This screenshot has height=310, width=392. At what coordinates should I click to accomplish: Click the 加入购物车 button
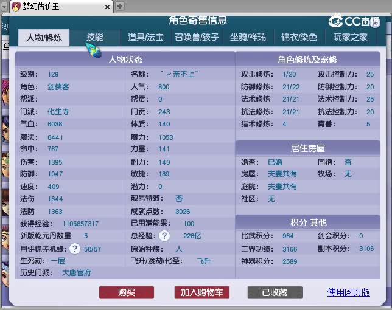pos(202,292)
